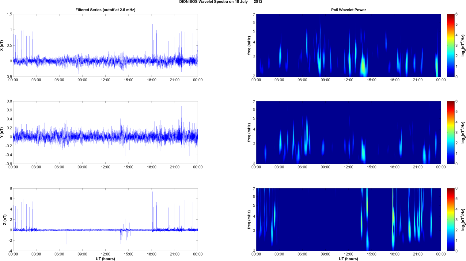The image size is (466, 261).
Task: Click the log2(nT²/Hz) label of the top colorbar
Action: tap(464, 45)
